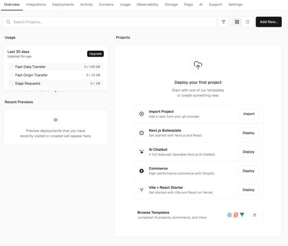Image resolution: width=288 pixels, height=246 pixels.
Task: Click the "0 / 1M" value
Action: tap(95, 83)
